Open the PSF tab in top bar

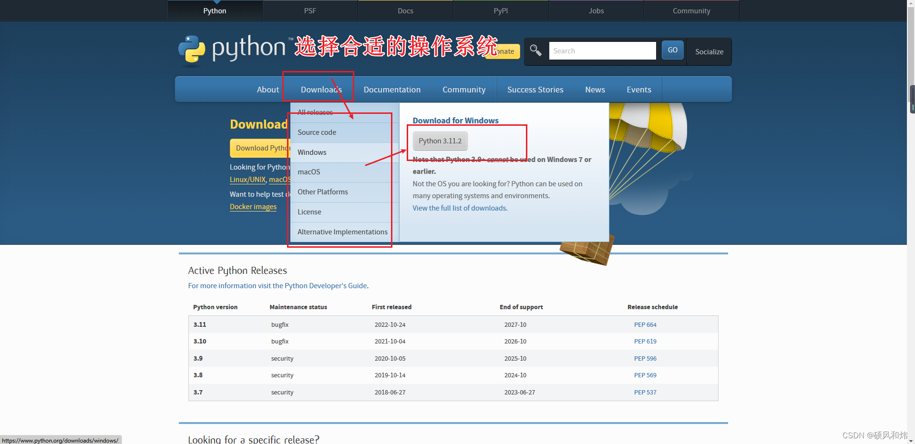[310, 10]
